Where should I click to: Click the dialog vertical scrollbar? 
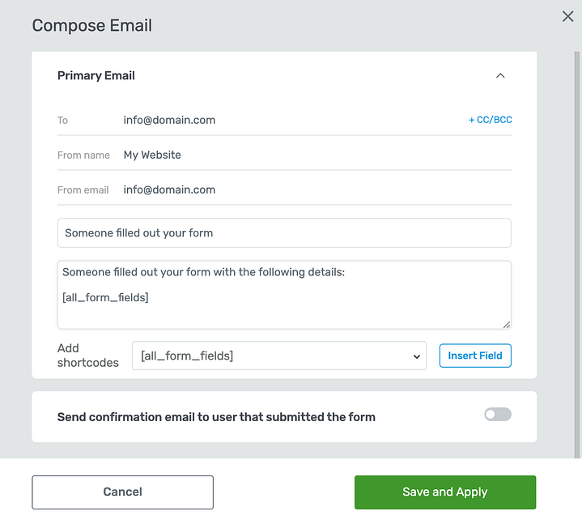(577, 243)
